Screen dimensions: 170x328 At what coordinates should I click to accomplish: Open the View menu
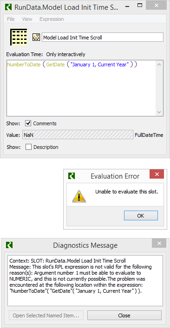pos(27,19)
